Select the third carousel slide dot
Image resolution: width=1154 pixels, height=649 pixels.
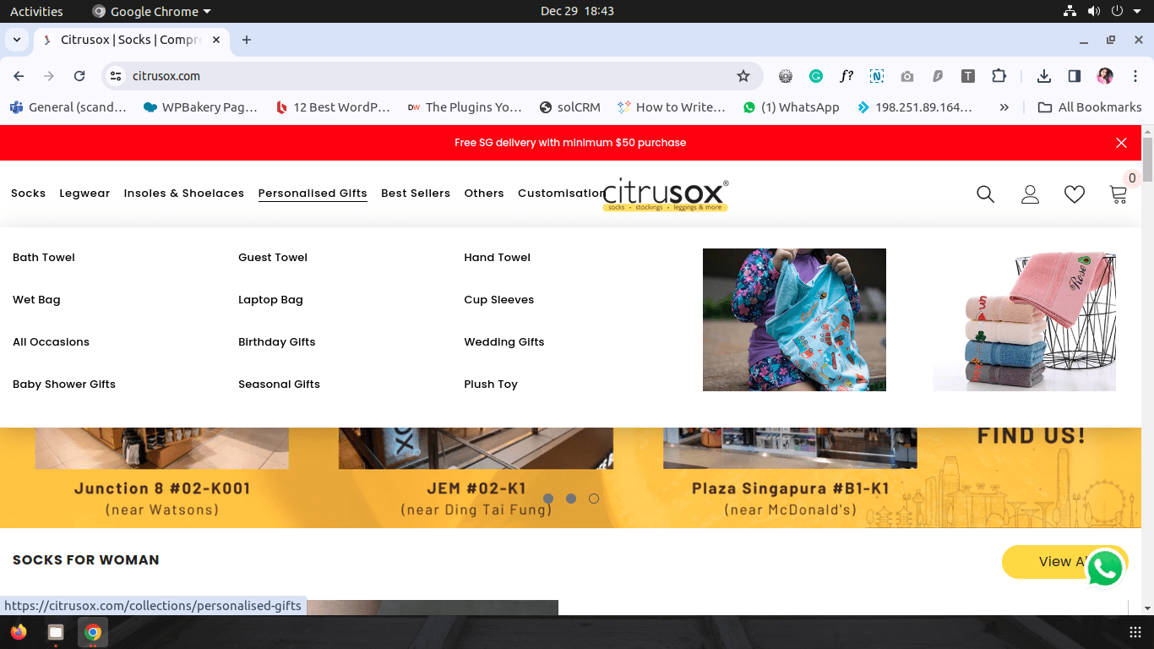click(594, 499)
